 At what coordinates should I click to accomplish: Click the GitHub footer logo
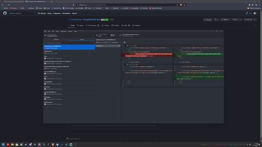point(68,138)
